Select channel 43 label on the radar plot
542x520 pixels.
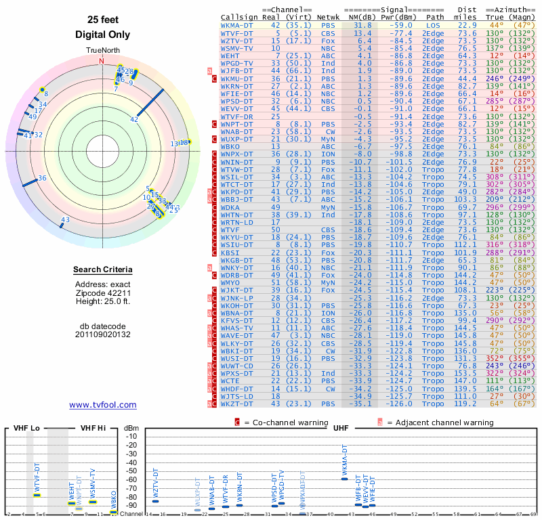[65, 219]
